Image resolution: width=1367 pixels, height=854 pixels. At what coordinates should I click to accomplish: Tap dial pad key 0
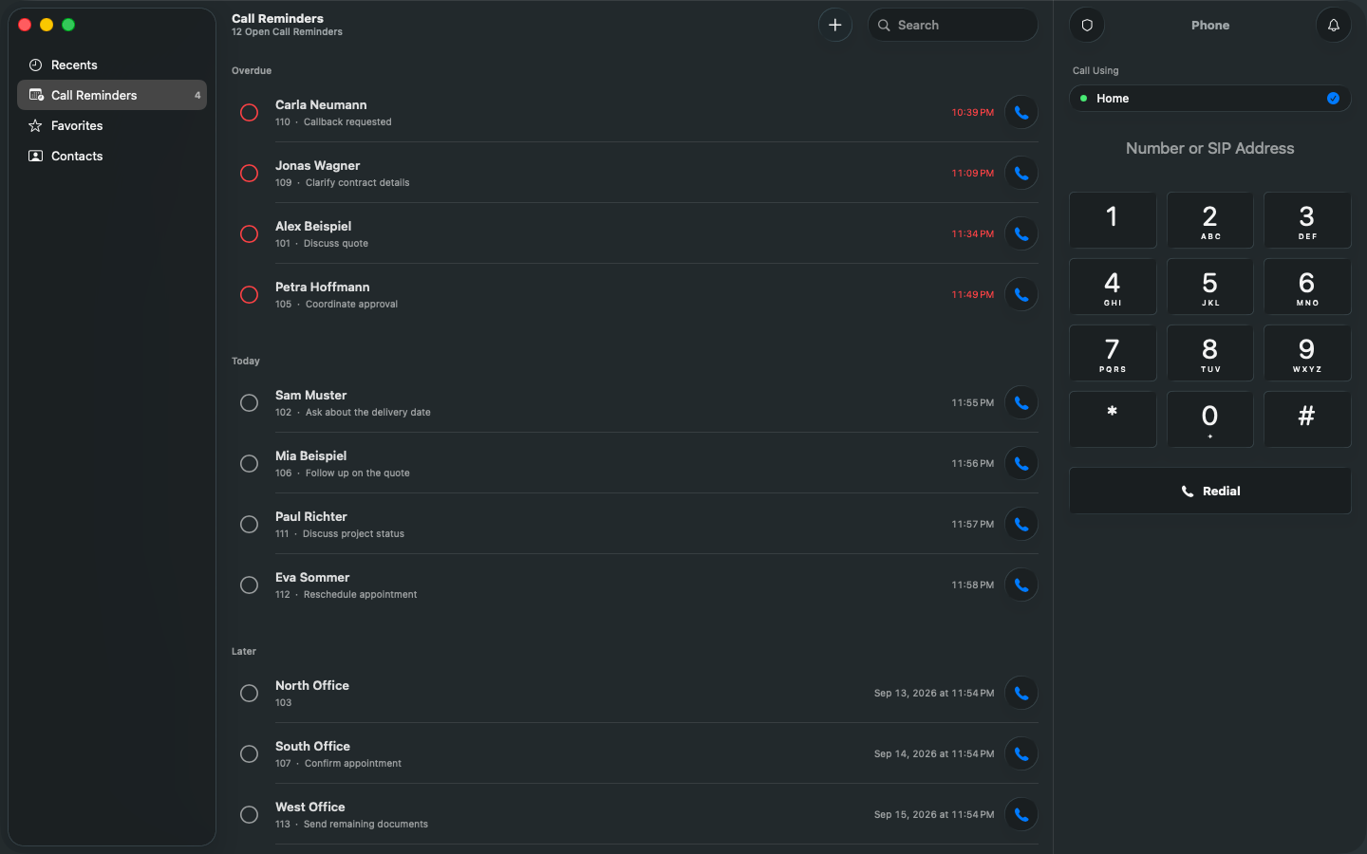click(1209, 419)
